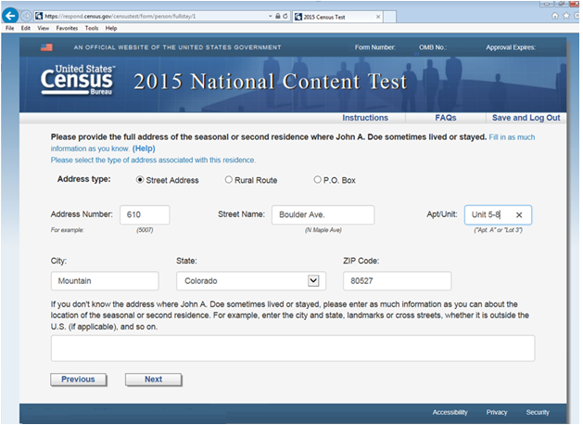This screenshot has width=583, height=425.
Task: Open the Accessibility footer link
Action: pos(450,412)
